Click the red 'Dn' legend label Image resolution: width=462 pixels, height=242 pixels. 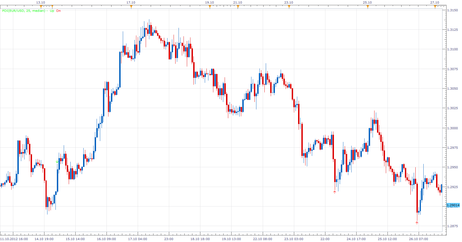point(59,11)
